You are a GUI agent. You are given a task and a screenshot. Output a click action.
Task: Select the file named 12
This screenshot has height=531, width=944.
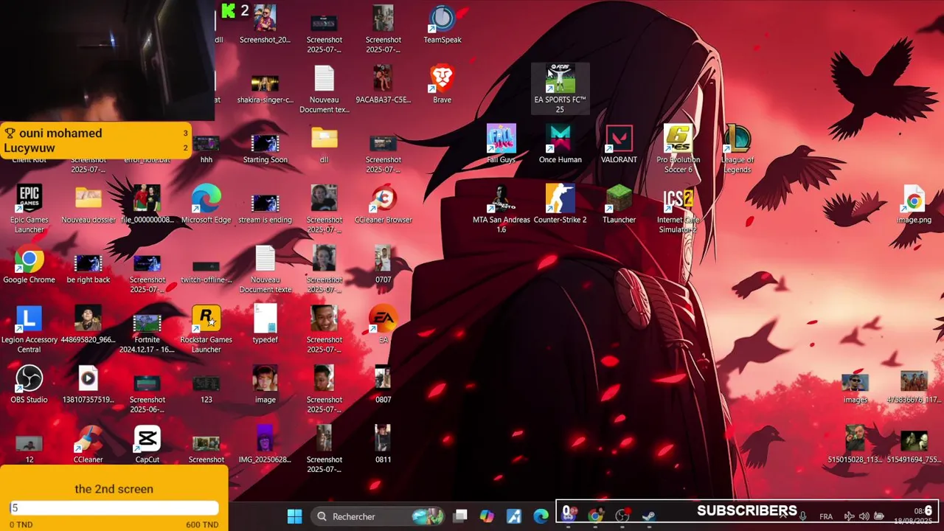point(29,448)
